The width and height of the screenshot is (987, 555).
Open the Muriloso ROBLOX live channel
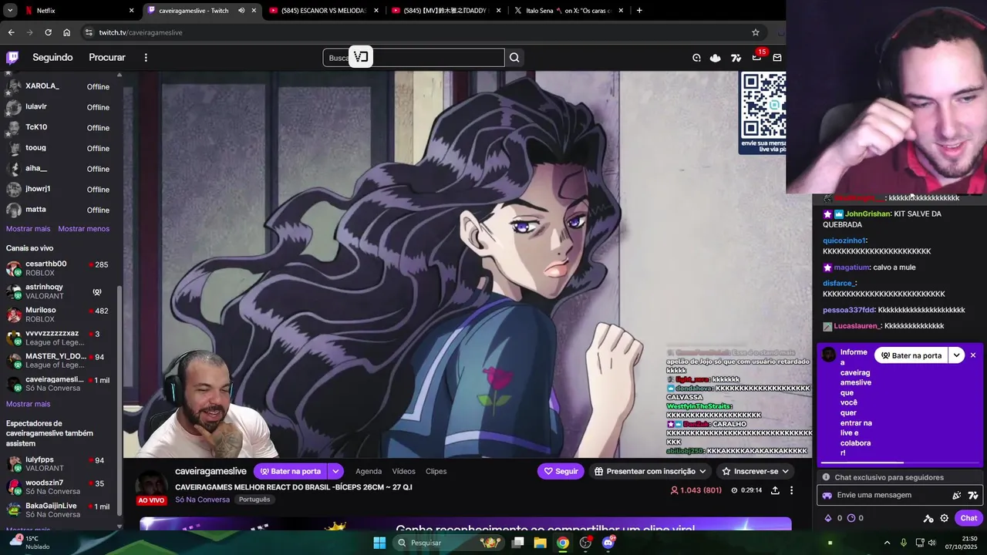click(x=60, y=314)
